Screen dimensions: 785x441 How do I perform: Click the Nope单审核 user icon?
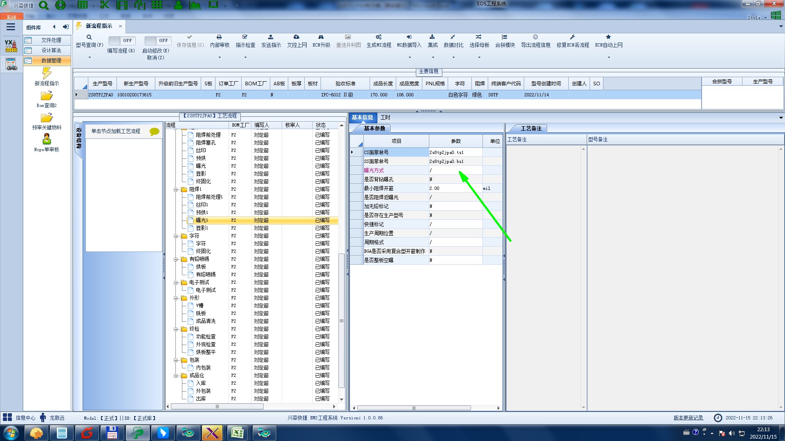click(47, 139)
